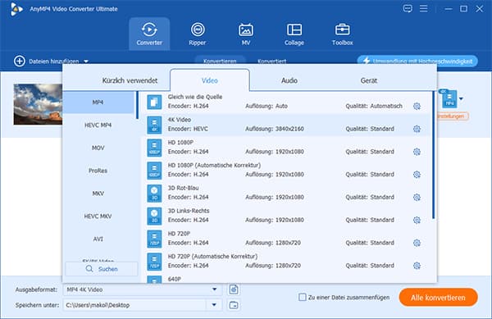This screenshot has height=319, width=492.
Task: Open the Speichern unter path dropdown
Action: (214, 304)
